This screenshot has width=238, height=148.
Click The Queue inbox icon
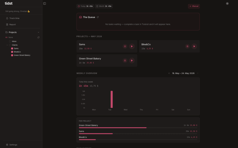tap(81, 17)
